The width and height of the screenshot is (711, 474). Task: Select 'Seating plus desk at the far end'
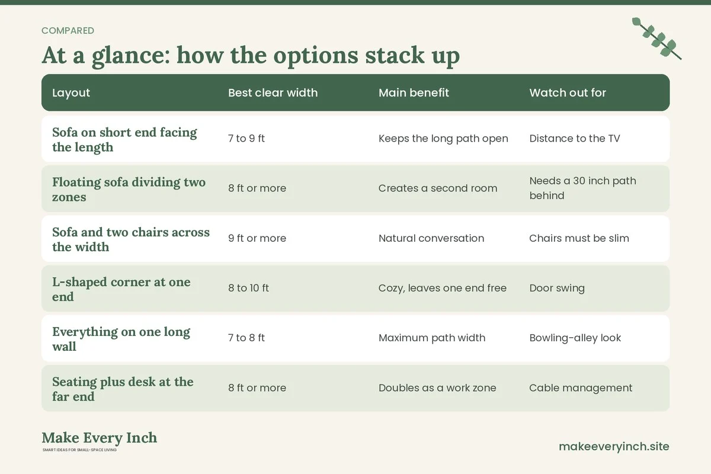[x=123, y=389]
